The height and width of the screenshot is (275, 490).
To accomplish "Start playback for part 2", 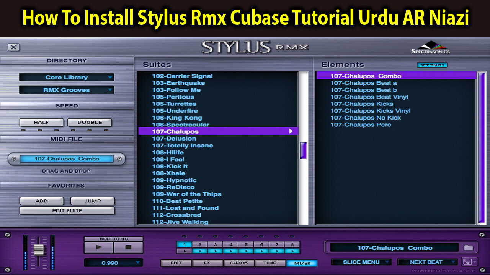I will 200,251.
